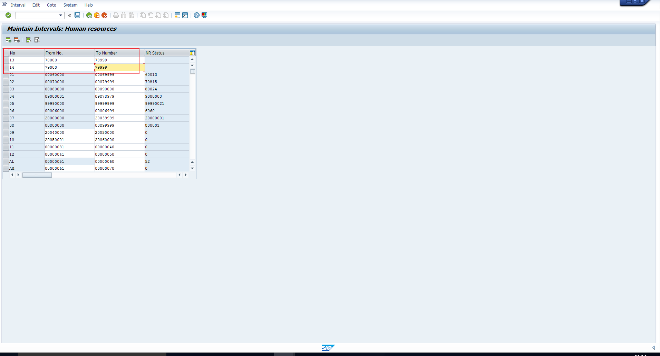Click the red Cancel icon

pyautogui.click(x=104, y=15)
